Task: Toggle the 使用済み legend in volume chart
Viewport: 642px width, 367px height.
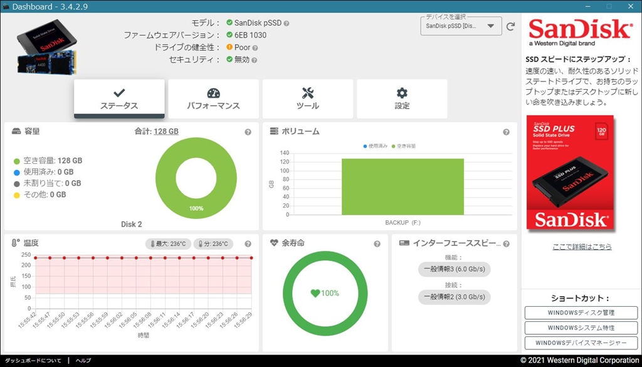Action: tap(375, 146)
